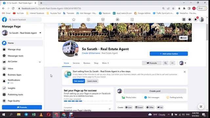Create a Live video
This screenshot has height=118, width=210.
coord(128,108)
